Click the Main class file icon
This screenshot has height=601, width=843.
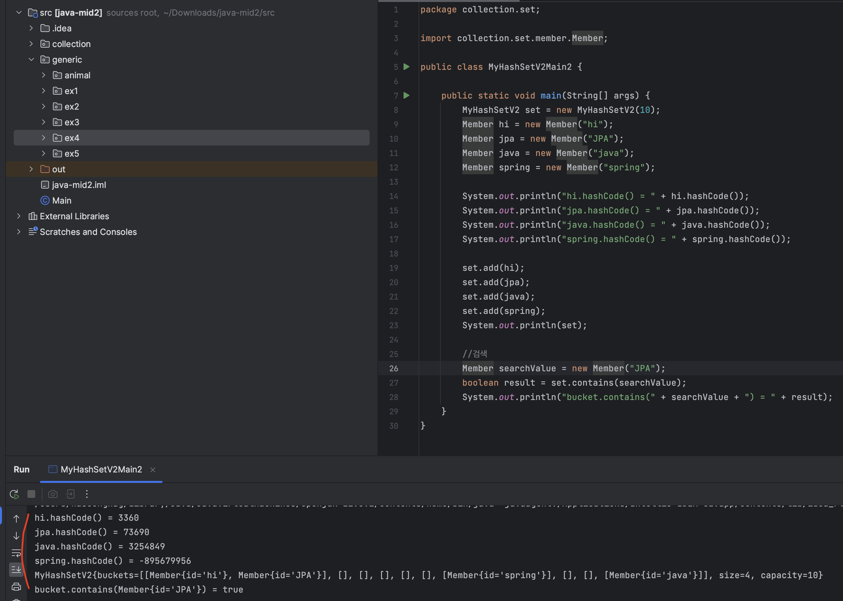click(45, 201)
